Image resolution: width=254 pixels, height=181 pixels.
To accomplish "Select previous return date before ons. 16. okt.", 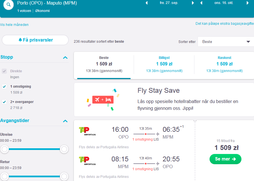I will pos(201,3).
